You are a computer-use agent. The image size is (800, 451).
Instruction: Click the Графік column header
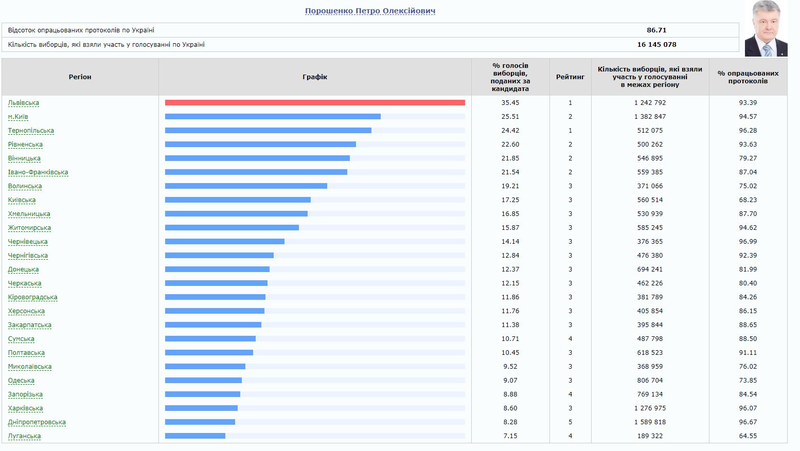coord(315,77)
